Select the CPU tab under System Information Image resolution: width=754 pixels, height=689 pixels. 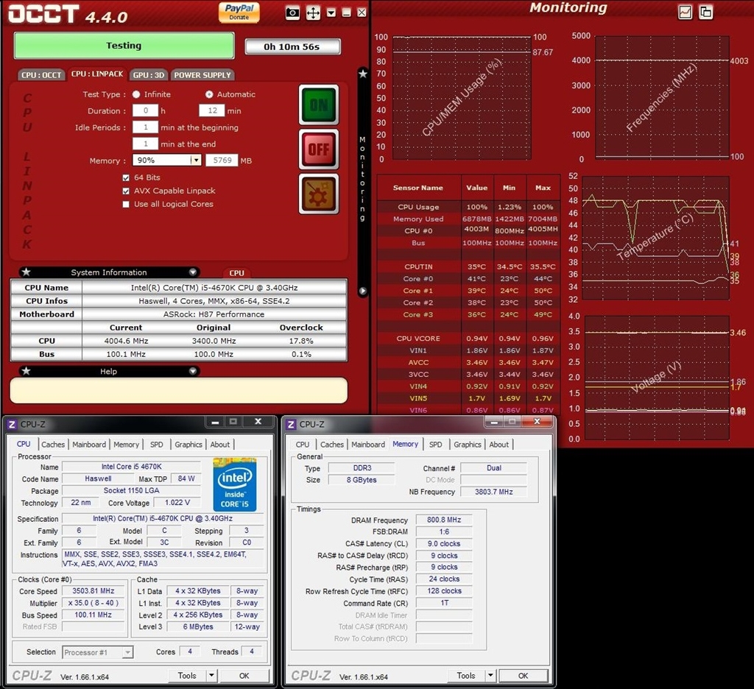click(236, 272)
